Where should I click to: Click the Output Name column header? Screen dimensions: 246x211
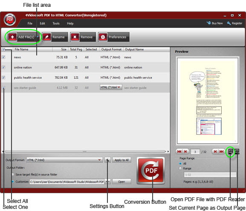point(134,49)
